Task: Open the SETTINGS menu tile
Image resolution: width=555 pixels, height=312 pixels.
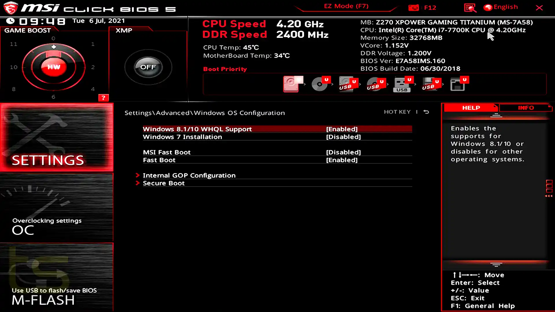Action: pyautogui.click(x=57, y=138)
